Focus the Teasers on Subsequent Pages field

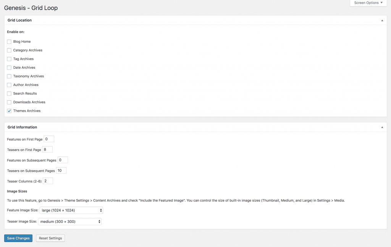click(x=61, y=171)
